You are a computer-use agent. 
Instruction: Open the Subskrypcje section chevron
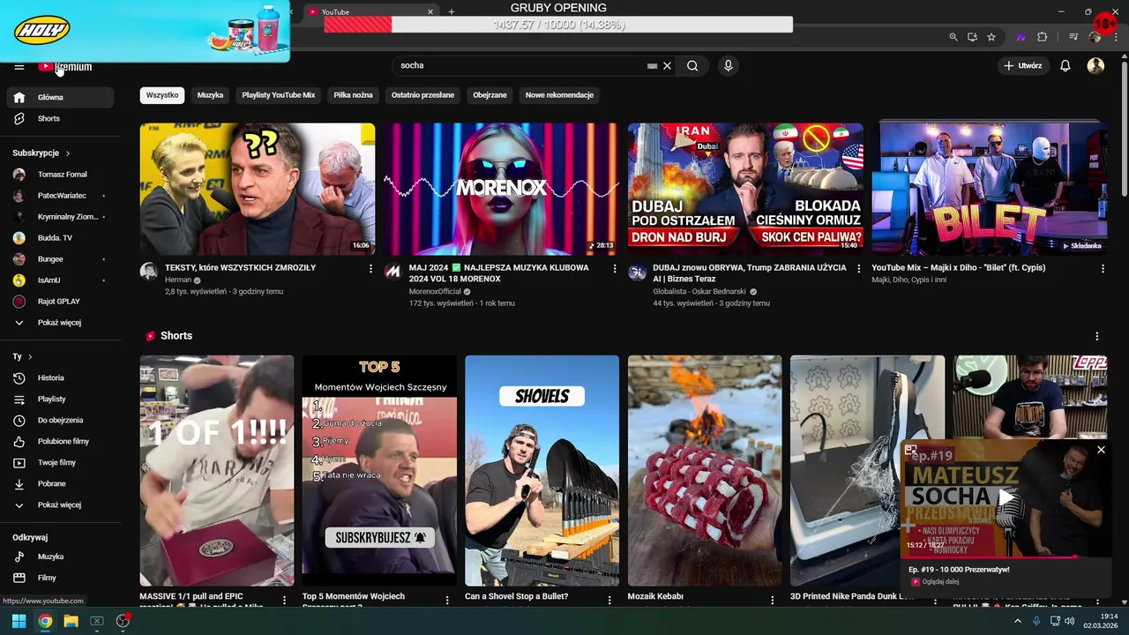[x=68, y=153]
